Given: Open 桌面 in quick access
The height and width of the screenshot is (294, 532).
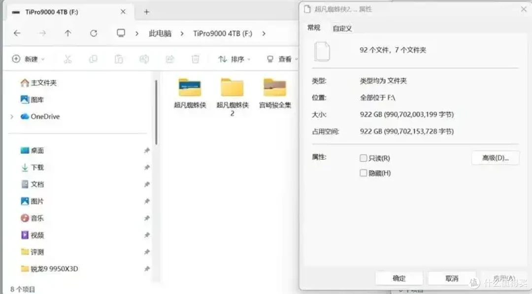Looking at the screenshot, I should pyautogui.click(x=32, y=151).
